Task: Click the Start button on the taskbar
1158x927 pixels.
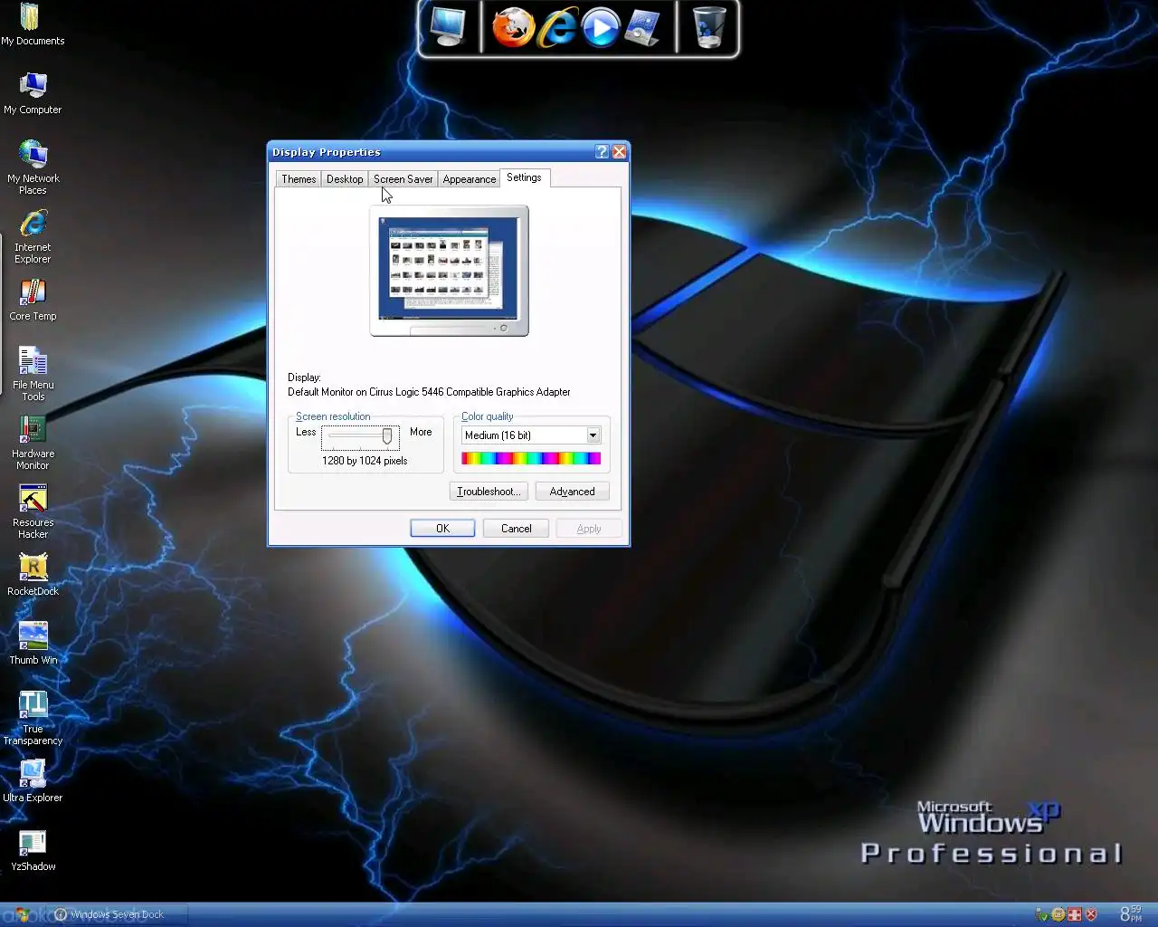Action: [x=24, y=914]
